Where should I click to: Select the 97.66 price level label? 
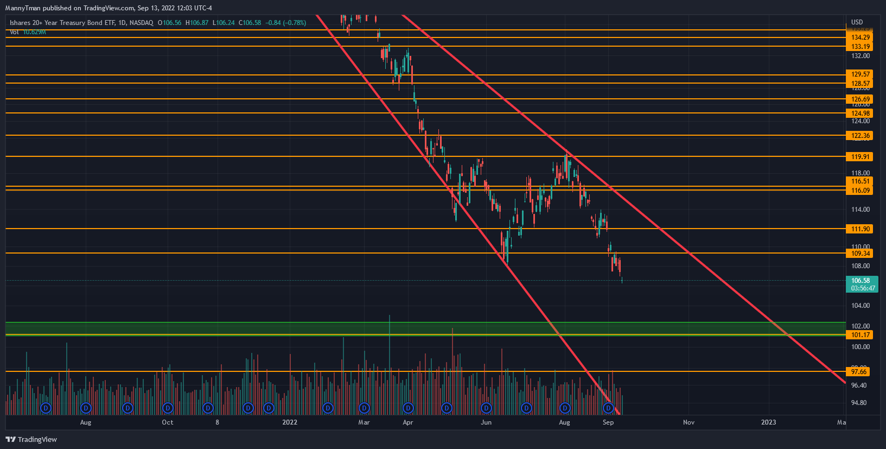coord(858,372)
